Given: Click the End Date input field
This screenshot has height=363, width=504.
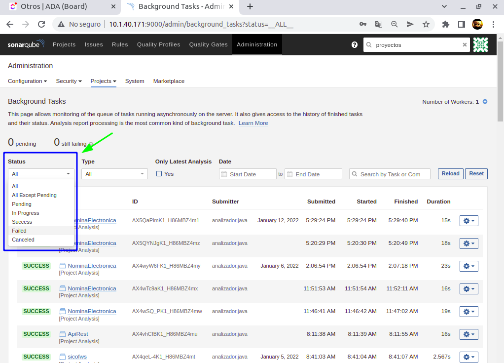Looking at the screenshot, I should [317, 174].
